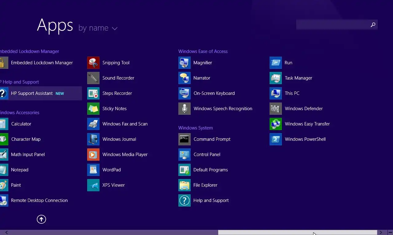This screenshot has width=393, height=235.
Task: Click the Control Panel icon
Action: coord(185,155)
